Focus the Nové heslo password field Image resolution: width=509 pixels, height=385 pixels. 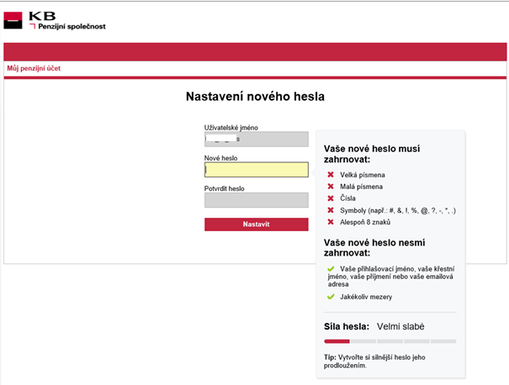[256, 170]
